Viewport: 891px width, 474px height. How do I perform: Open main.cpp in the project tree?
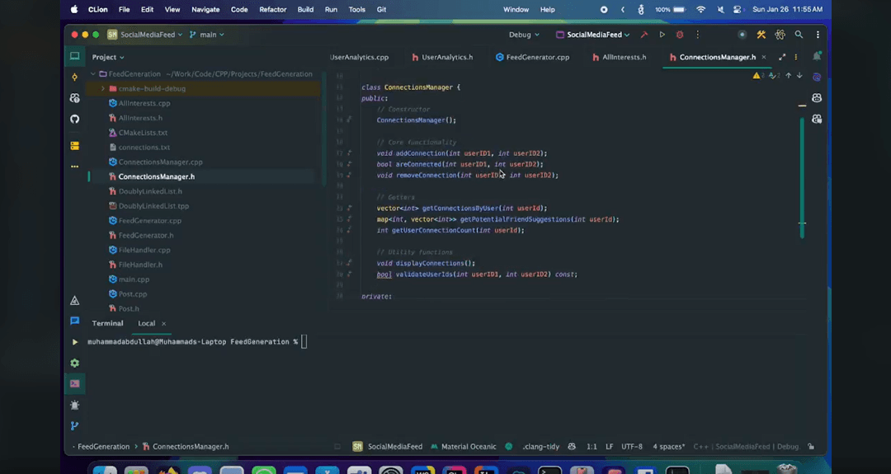(x=134, y=279)
